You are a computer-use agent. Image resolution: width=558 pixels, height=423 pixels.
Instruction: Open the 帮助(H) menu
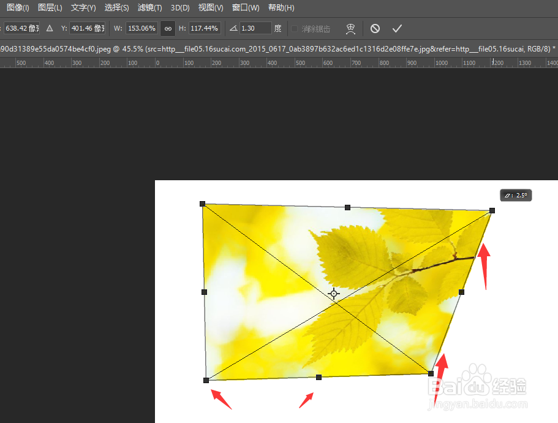click(281, 7)
